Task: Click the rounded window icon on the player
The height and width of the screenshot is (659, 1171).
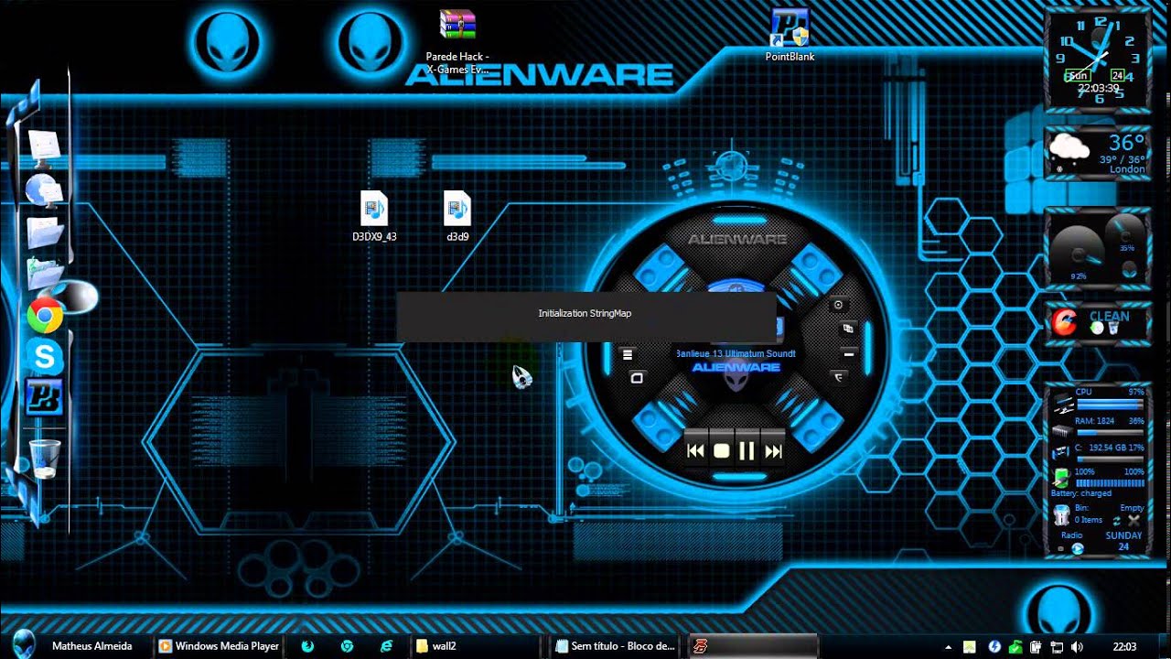Action: coord(637,378)
